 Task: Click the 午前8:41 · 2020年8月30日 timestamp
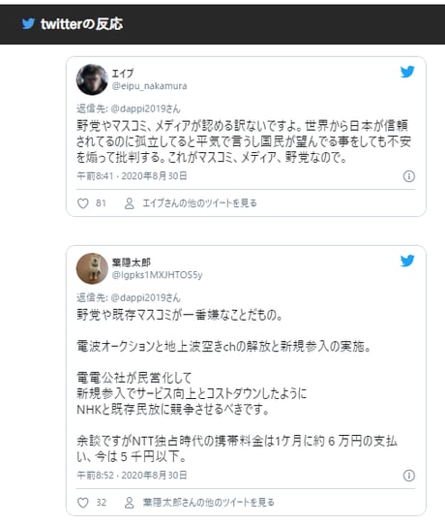point(132,176)
